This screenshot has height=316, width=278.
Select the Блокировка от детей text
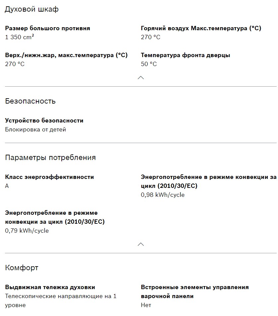pyautogui.click(x=35, y=129)
